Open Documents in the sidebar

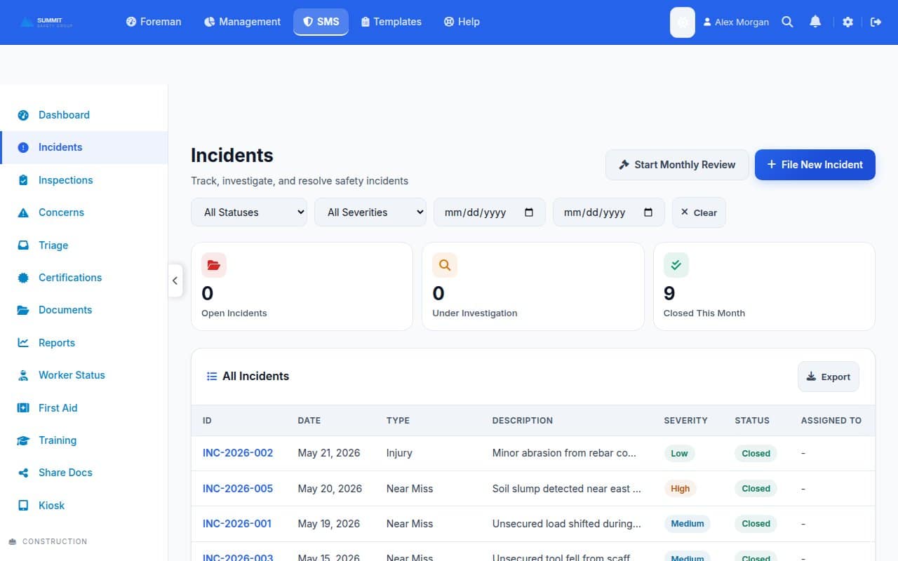tap(84, 310)
